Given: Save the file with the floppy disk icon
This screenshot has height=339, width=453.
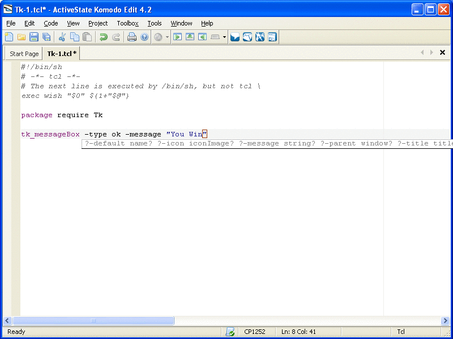Looking at the screenshot, I should pyautogui.click(x=34, y=37).
